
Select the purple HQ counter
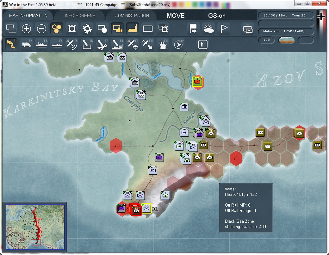159,158
